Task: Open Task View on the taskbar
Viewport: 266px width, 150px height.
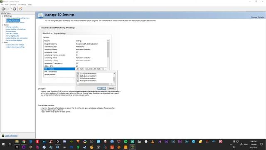Action: pyautogui.click(x=10, y=145)
